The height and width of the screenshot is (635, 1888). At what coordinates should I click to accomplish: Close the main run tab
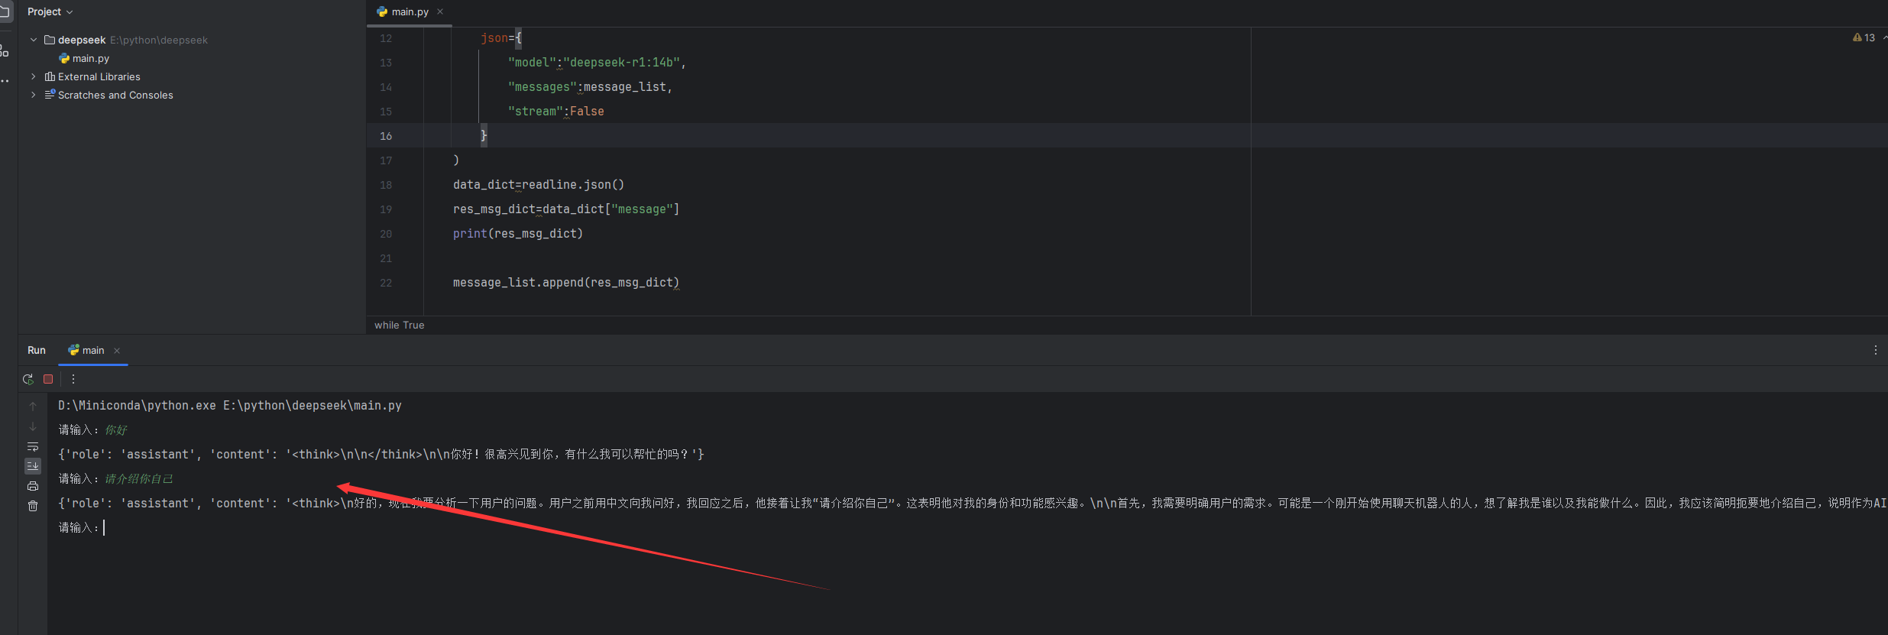coord(117,351)
